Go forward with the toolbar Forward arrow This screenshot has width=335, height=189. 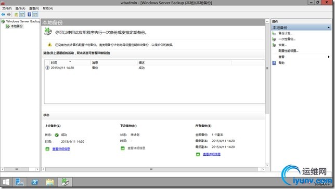pos(8,15)
